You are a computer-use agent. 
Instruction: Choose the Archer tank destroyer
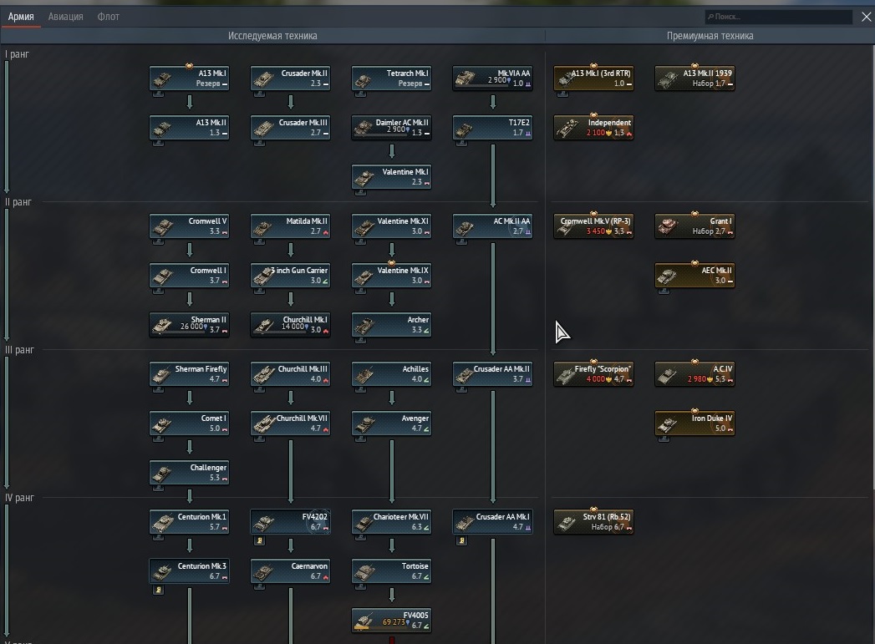pos(391,325)
